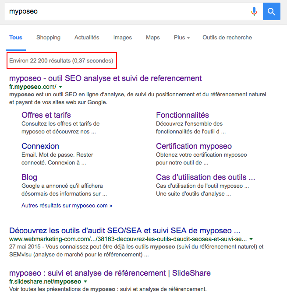Open the Blog sitelink

pos(29,177)
